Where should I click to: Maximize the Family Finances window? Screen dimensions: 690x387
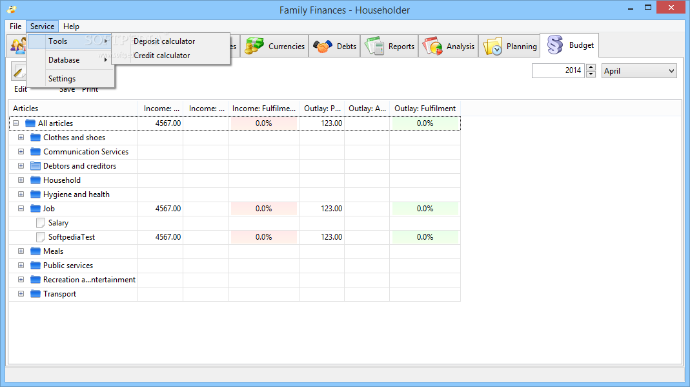648,8
